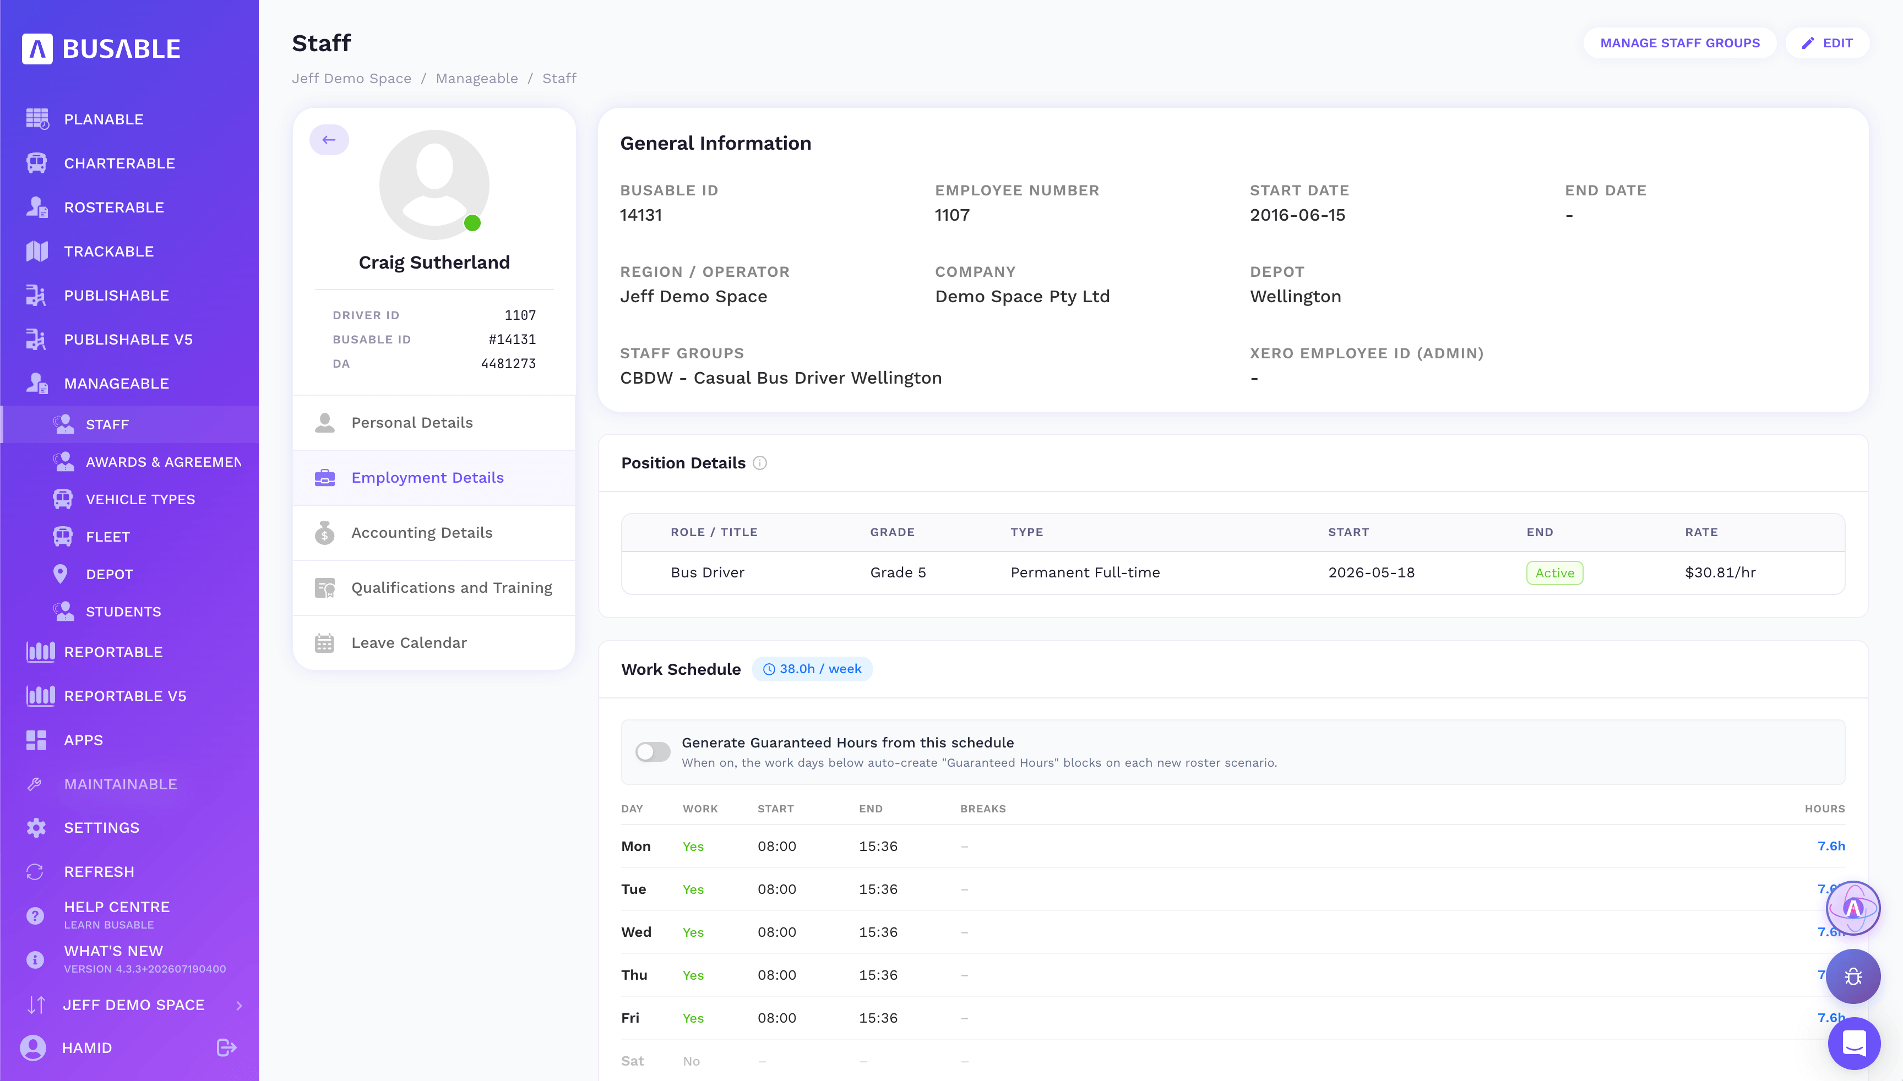
Task: Click the 2016-06-15 start date value
Action: coord(1297,215)
